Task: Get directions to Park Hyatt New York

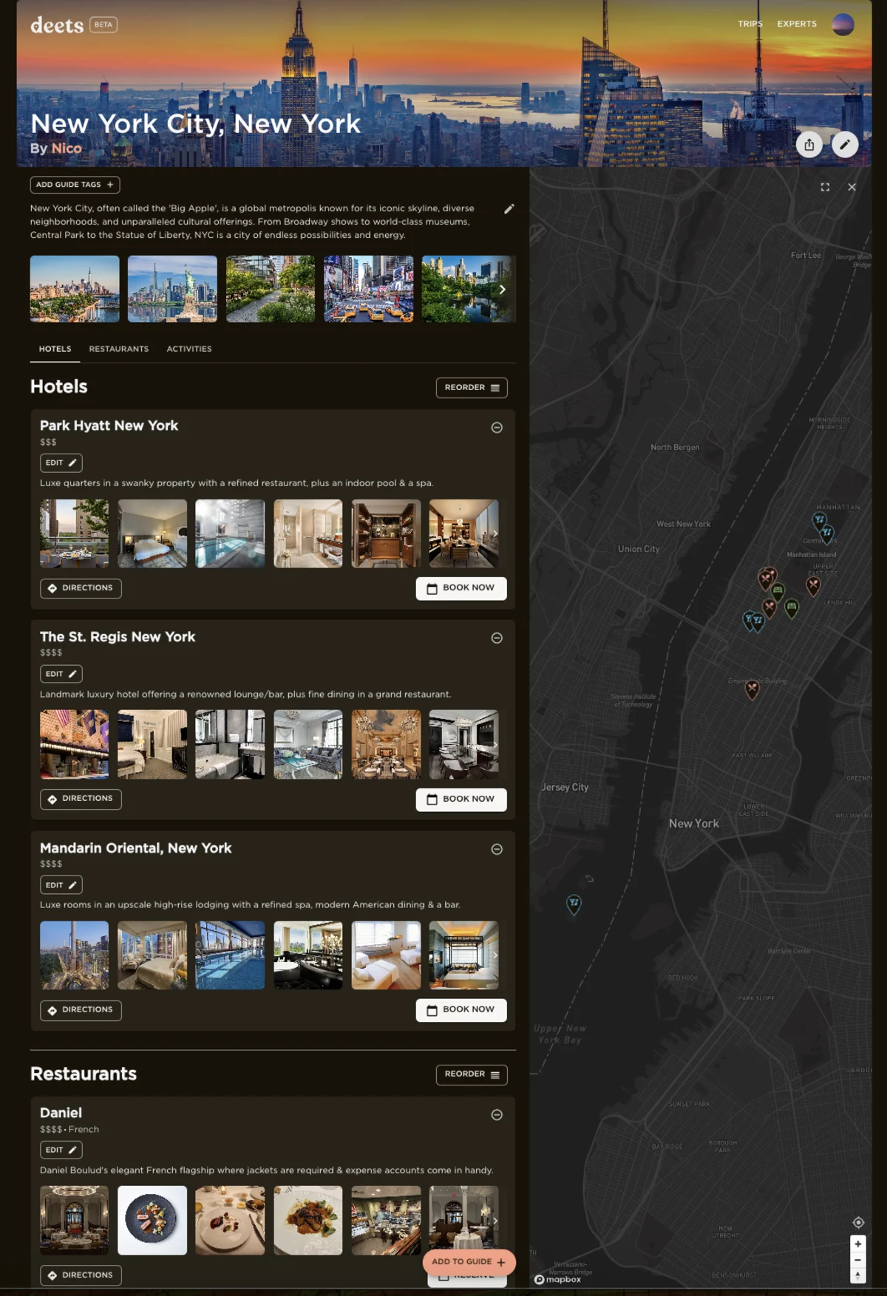Action: 81,588
